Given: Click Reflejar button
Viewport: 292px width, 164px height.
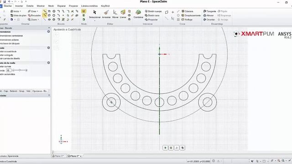Looking at the screenshot, I should pyautogui.click(x=187, y=20).
